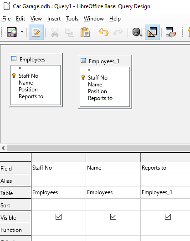Click Function cell under Name
The image size is (190, 241).
(x=113, y=229)
